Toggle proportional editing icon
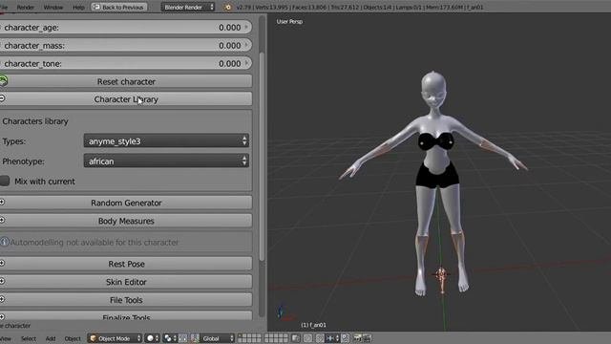 (x=307, y=338)
